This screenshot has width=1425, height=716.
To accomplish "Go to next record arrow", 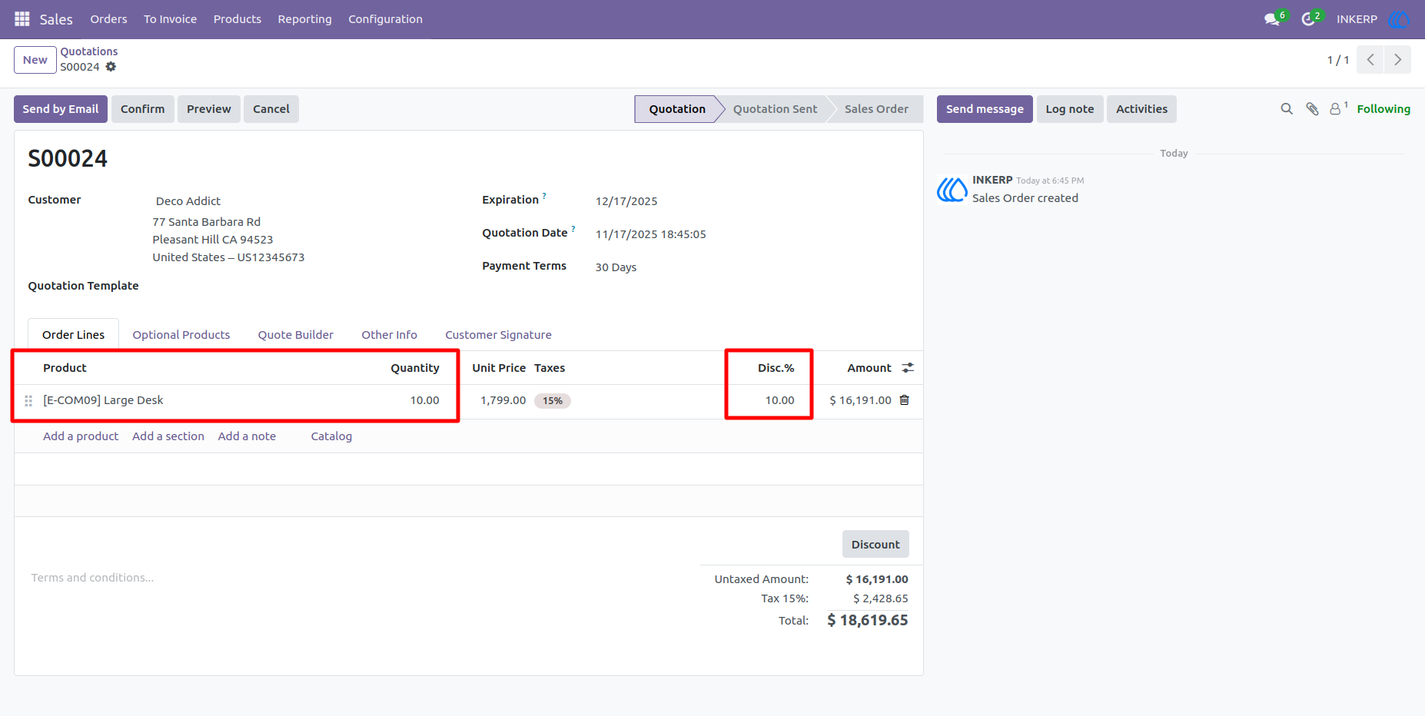I will [x=1397, y=60].
